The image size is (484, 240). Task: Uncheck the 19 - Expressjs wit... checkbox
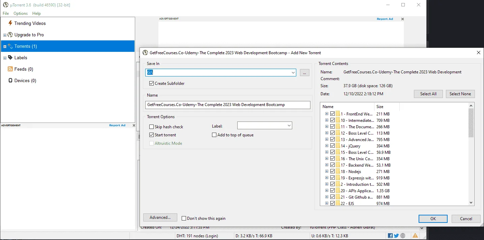pyautogui.click(x=333, y=178)
